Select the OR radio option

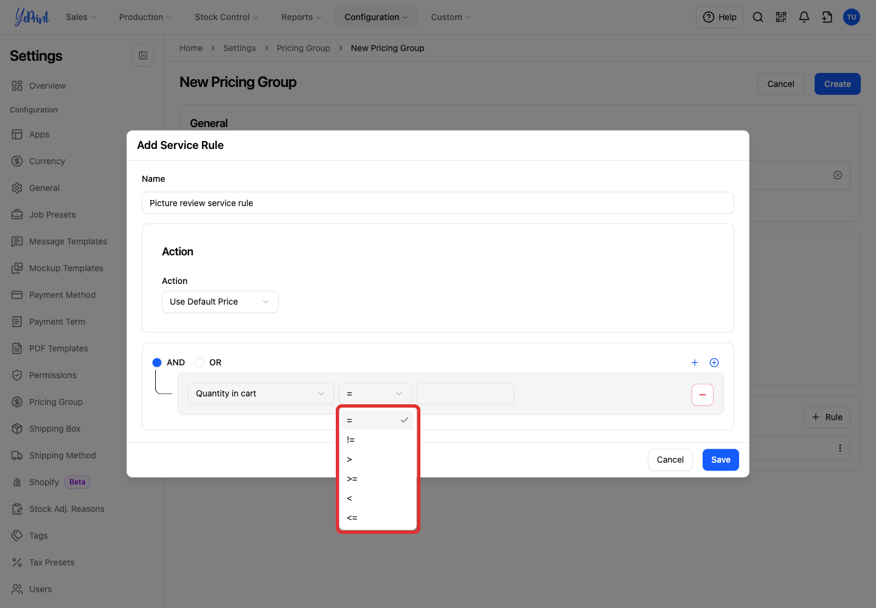200,362
